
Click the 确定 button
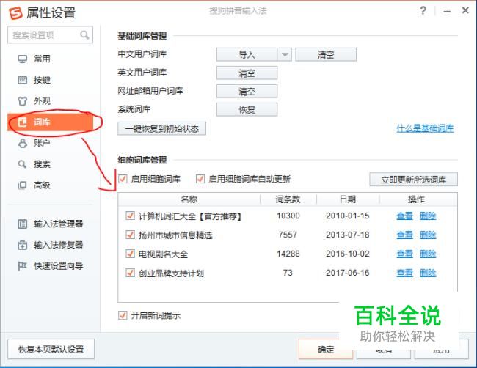pos(326,349)
